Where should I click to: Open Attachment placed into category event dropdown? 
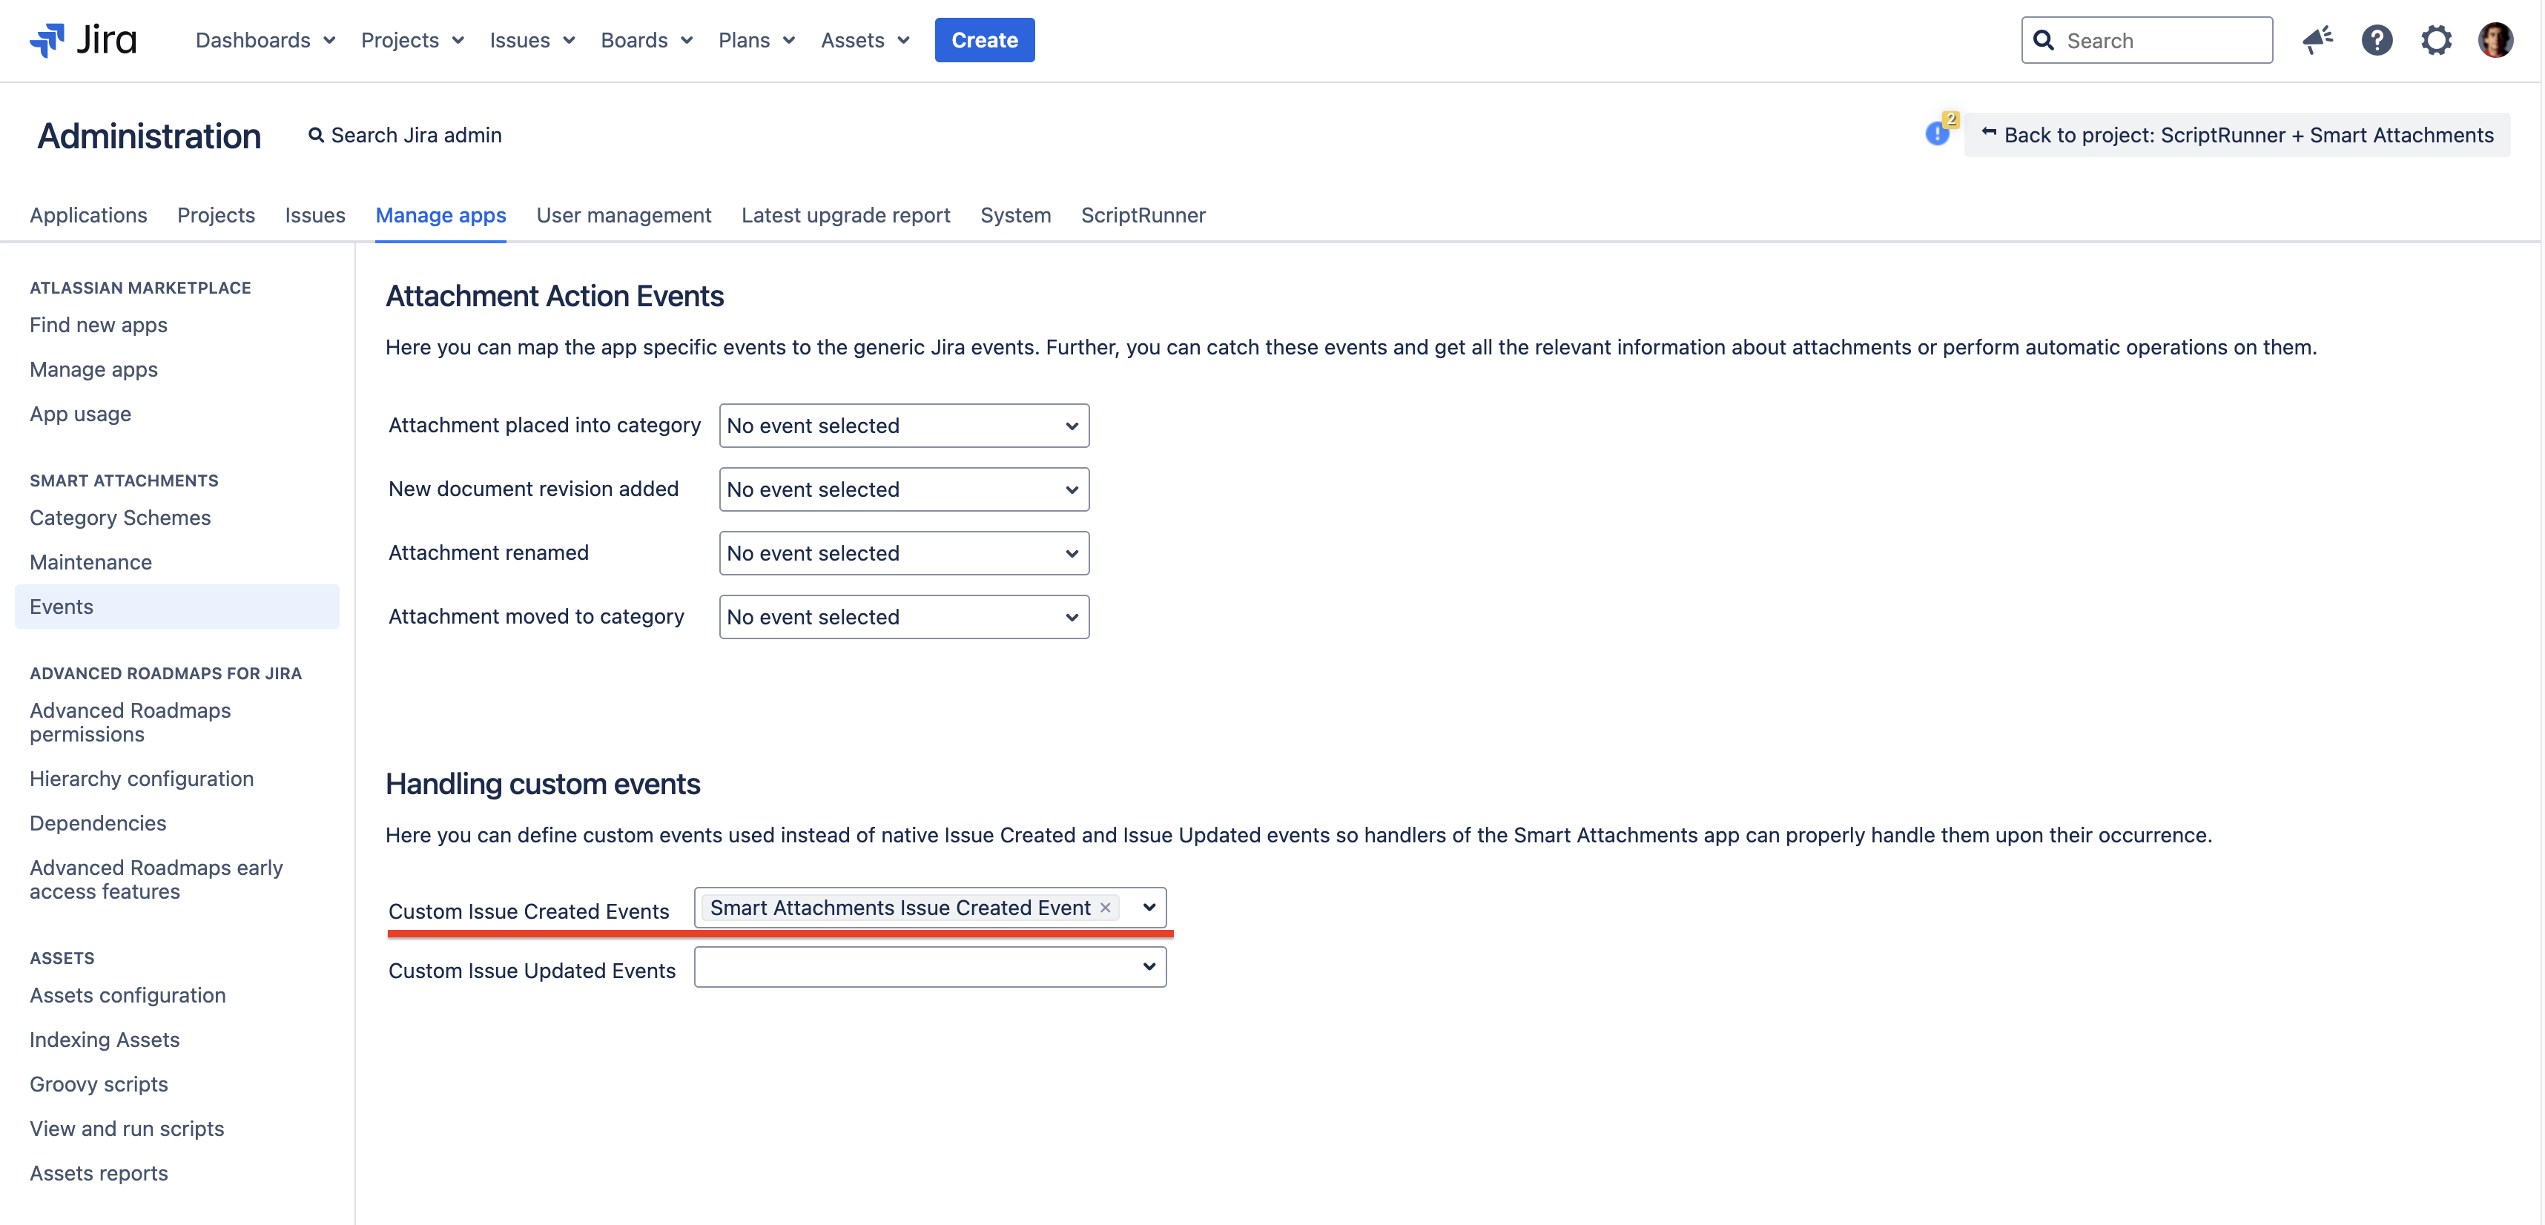904,426
